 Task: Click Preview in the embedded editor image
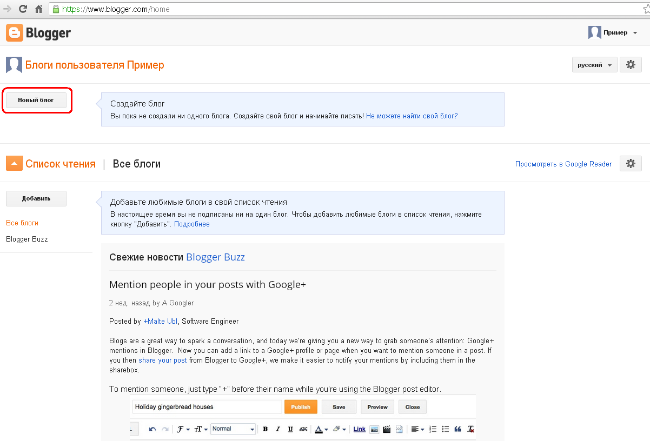(377, 407)
